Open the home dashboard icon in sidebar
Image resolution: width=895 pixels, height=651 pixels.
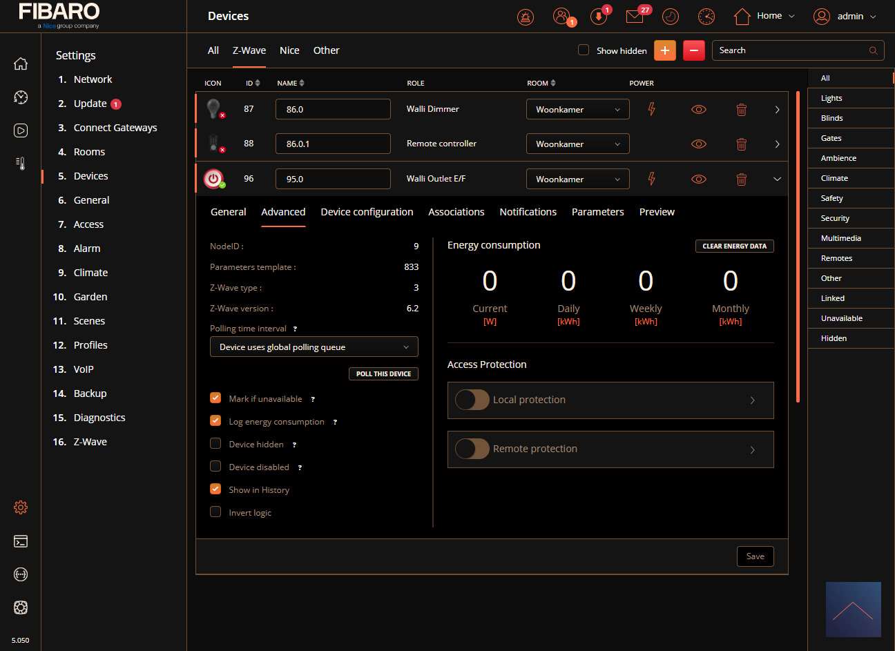[21, 64]
